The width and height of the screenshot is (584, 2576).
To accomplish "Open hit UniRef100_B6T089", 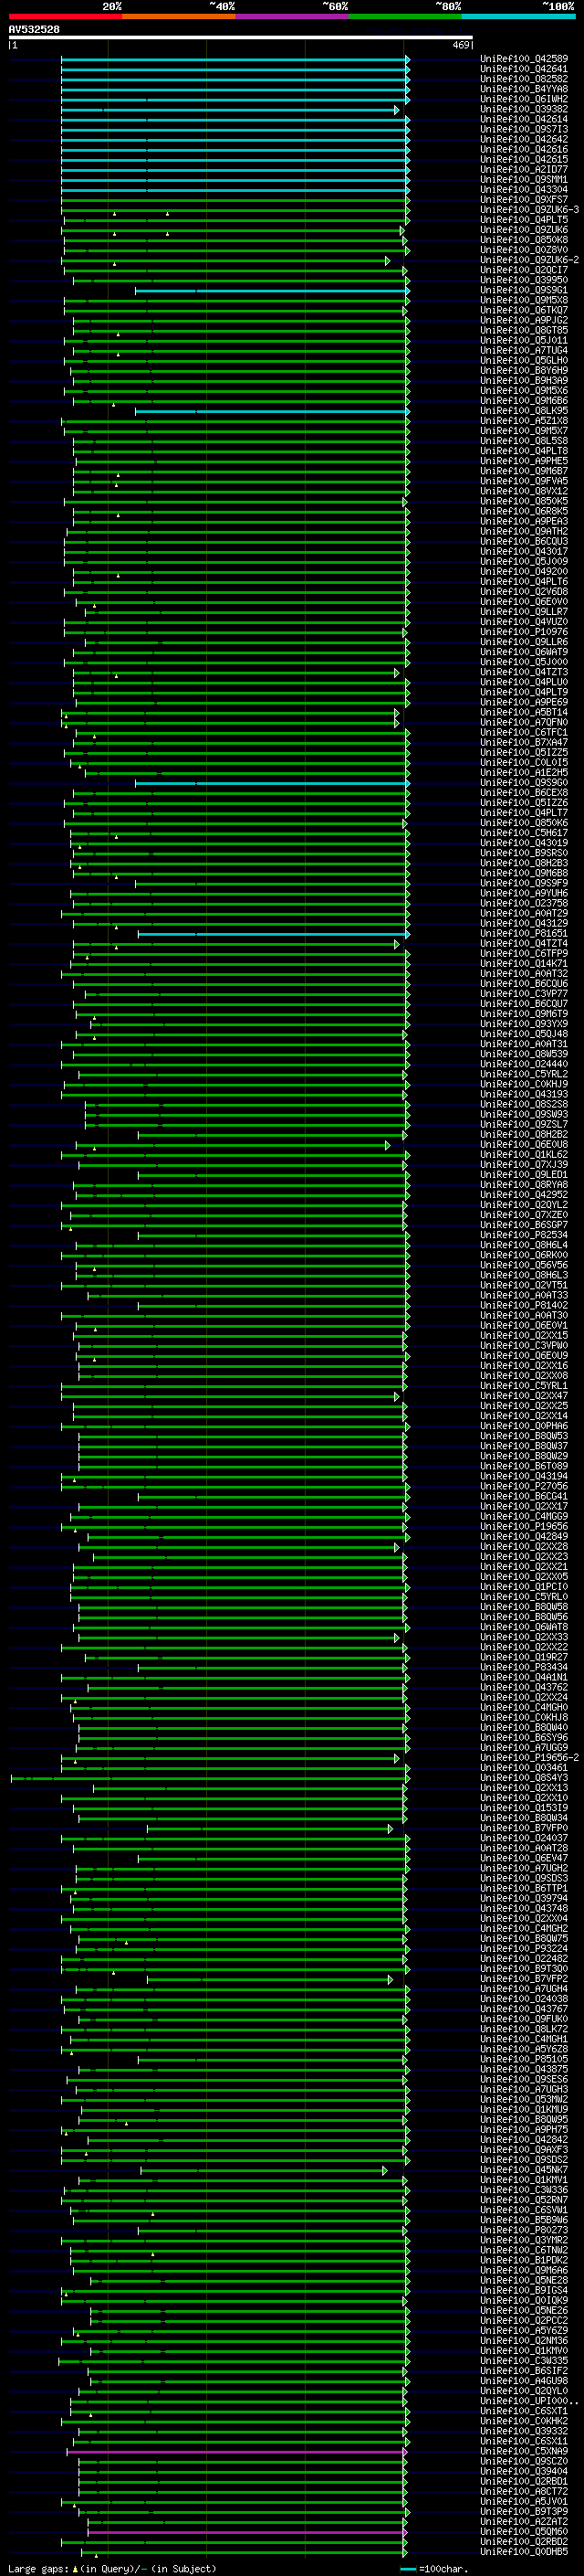I will tap(524, 1466).
